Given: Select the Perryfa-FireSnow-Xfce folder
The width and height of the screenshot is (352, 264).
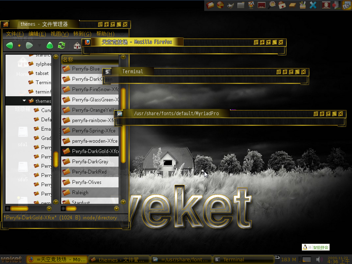Looking at the screenshot, I should coord(90,89).
